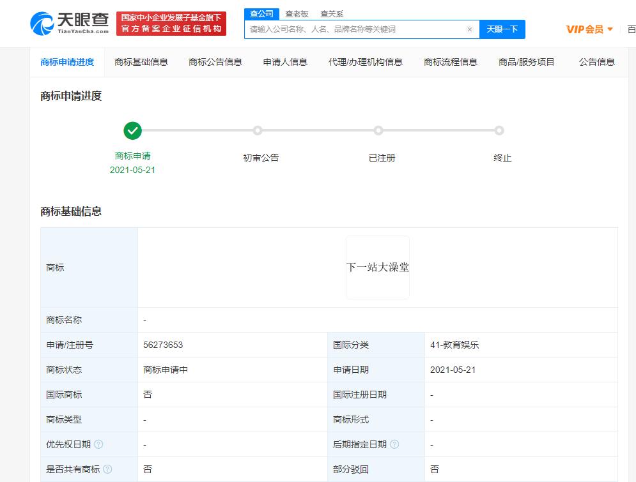The image size is (636, 482).
Task: Open the 商标基础信息 tab
Action: 141,62
